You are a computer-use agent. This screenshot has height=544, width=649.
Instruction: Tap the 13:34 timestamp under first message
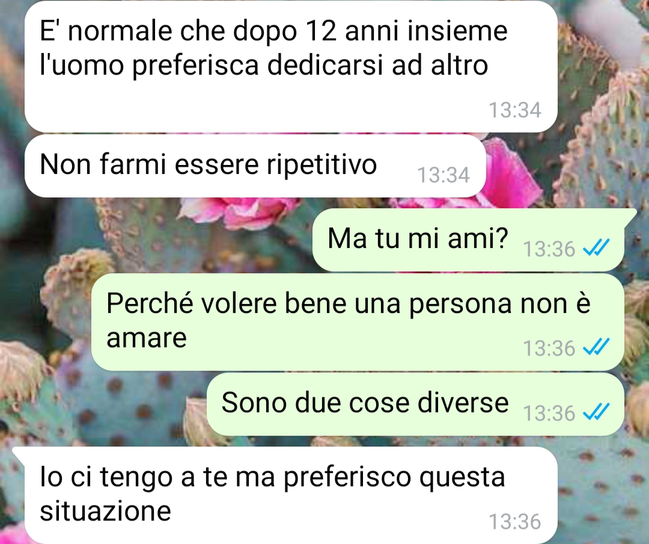[515, 110]
